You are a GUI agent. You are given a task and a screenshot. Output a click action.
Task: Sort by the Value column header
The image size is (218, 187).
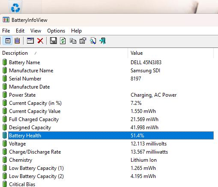170,53
